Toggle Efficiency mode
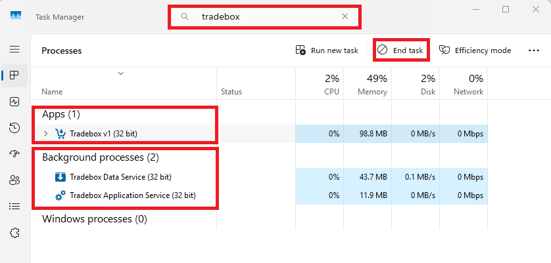The height and width of the screenshot is (263, 551). click(x=475, y=51)
